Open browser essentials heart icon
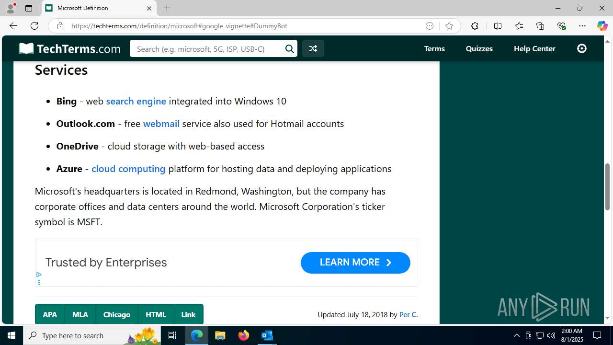The width and height of the screenshot is (613, 345). pos(562,26)
